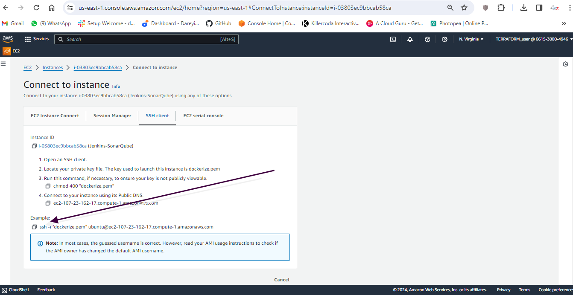Select the EC2 serial console tab
Image resolution: width=573 pixels, height=295 pixels.
pos(203,116)
